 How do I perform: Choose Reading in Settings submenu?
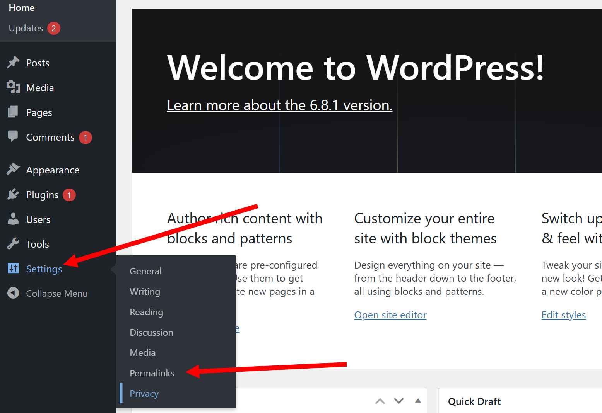[146, 312]
